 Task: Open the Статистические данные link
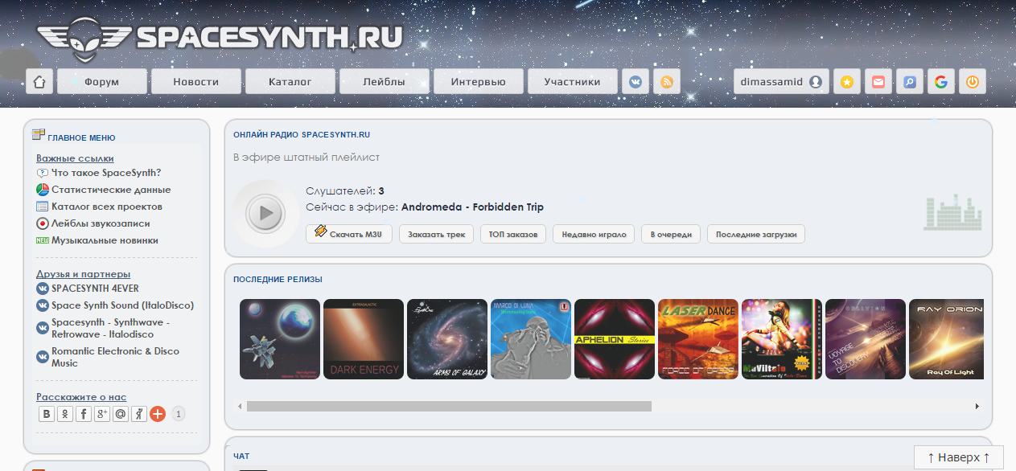pos(111,190)
